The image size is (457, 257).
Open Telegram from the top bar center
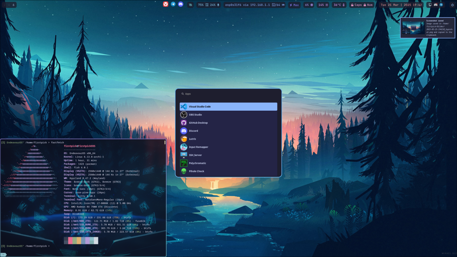point(173,4)
